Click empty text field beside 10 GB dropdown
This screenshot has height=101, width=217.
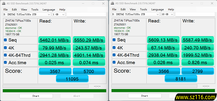(195, 14)
